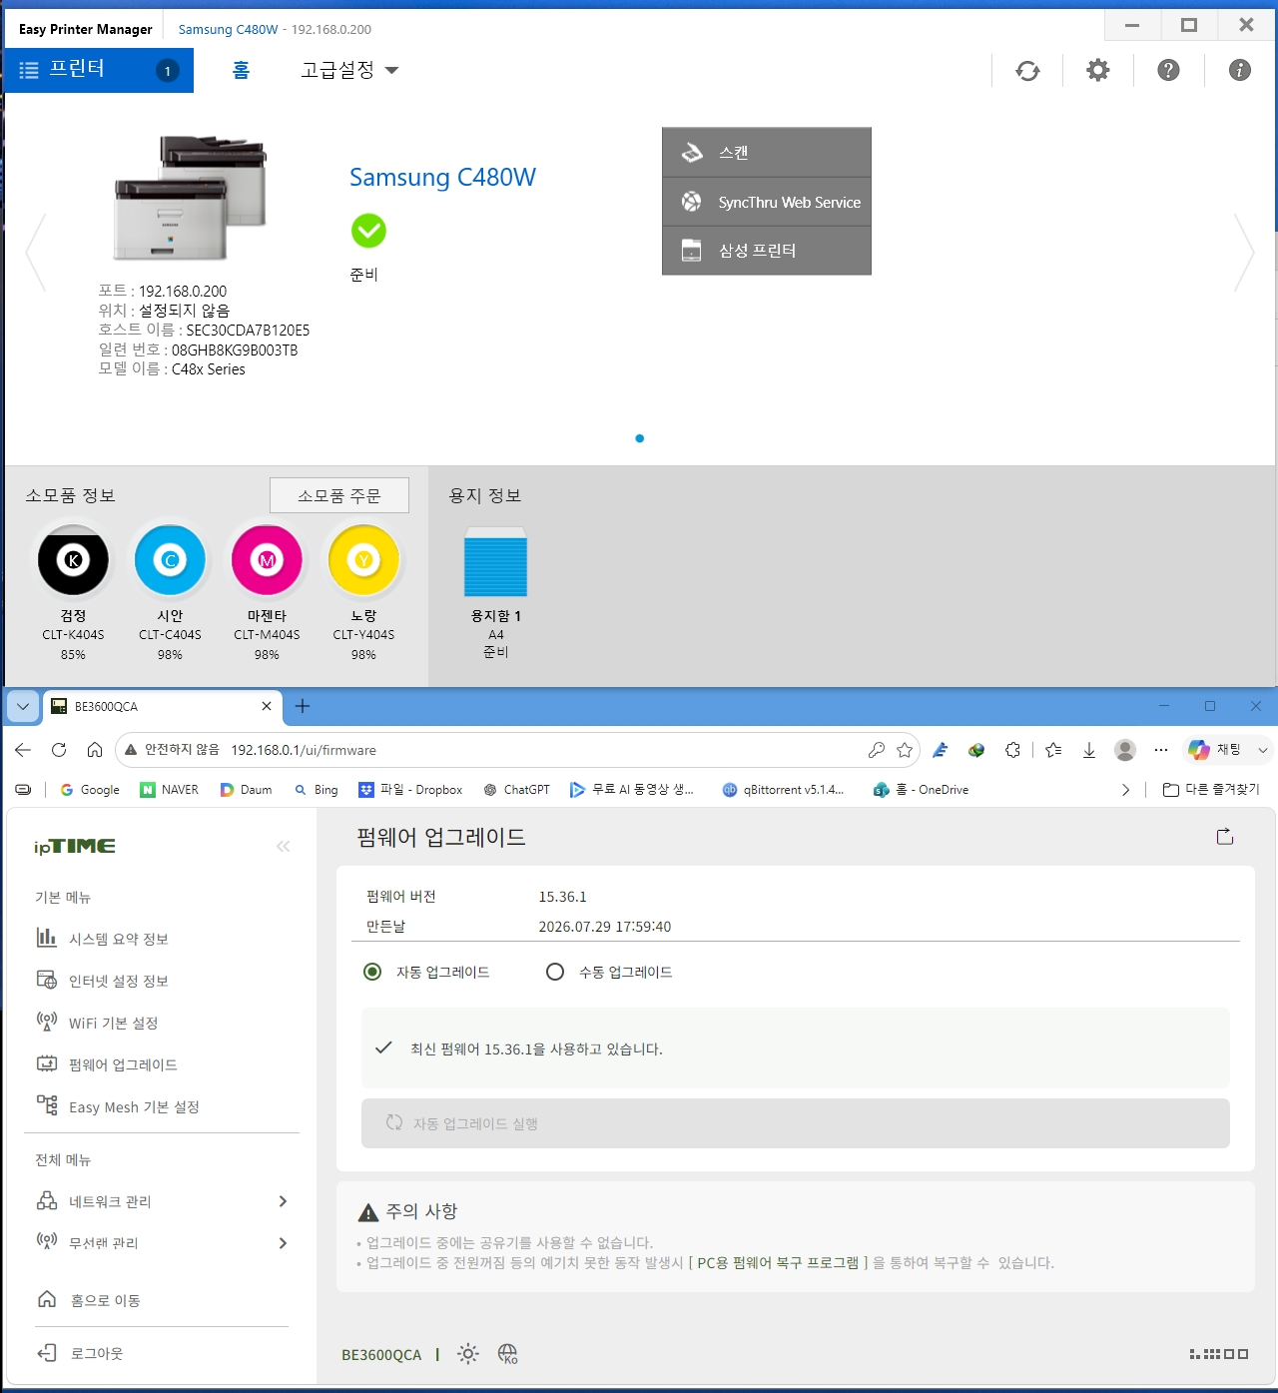Open the browser favorites list icon
1278x1393 pixels.
tap(1053, 750)
